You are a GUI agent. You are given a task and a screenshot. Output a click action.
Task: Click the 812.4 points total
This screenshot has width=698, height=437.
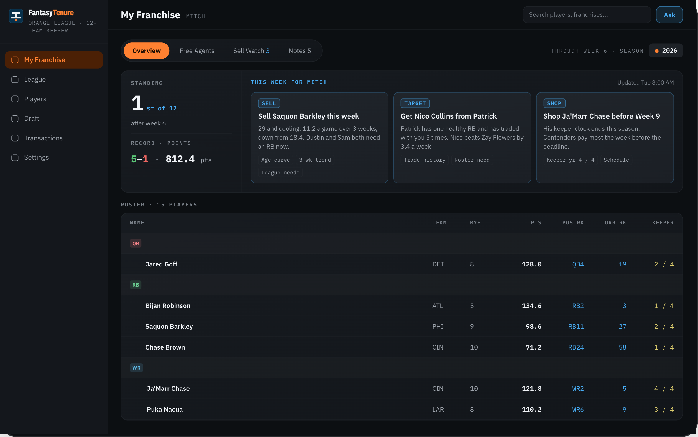(180, 159)
